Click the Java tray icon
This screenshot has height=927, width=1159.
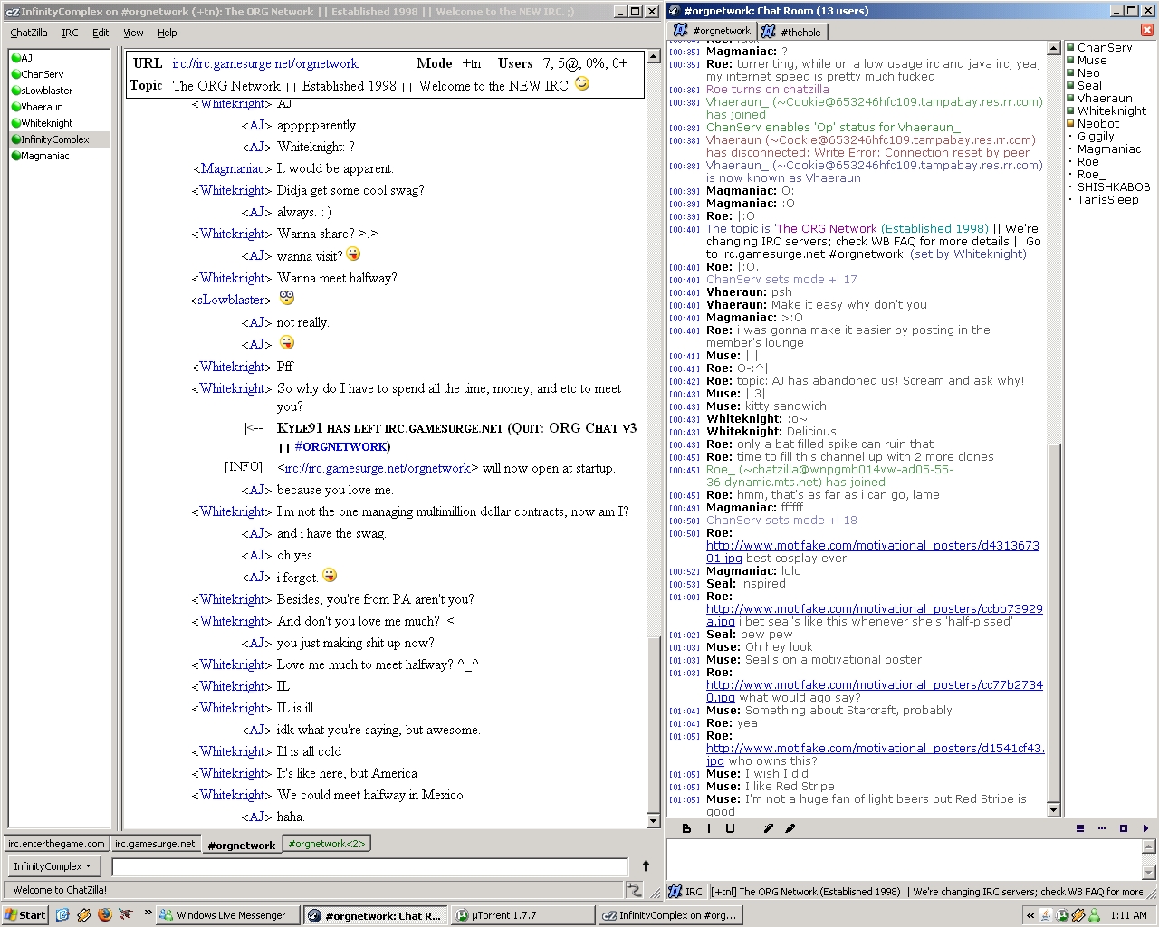1046,916
